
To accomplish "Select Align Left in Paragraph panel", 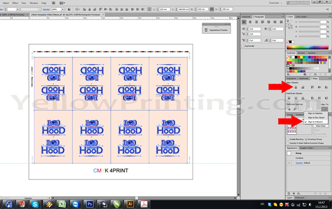I will point(244,22).
